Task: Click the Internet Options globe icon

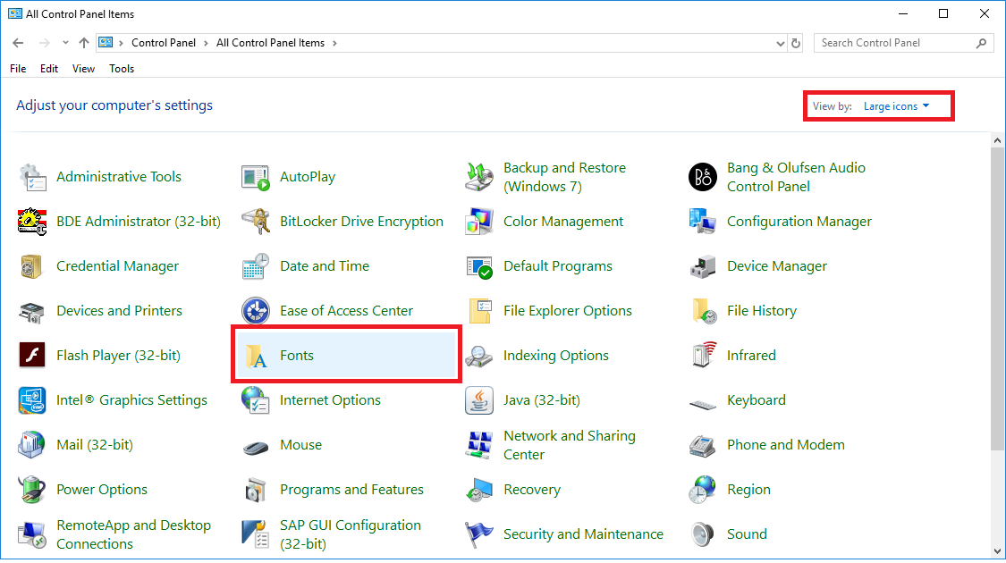Action: click(256, 400)
